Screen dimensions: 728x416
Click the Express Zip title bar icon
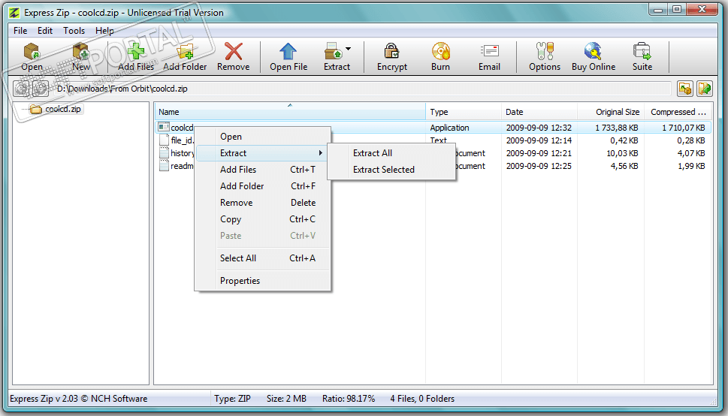tap(15, 13)
